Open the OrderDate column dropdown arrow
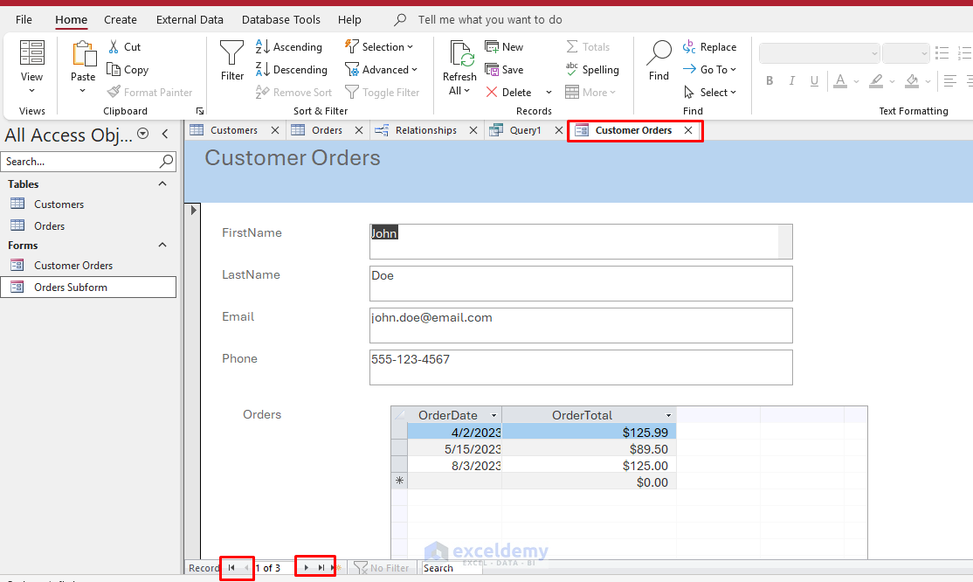The height and width of the screenshot is (582, 973). [494, 416]
